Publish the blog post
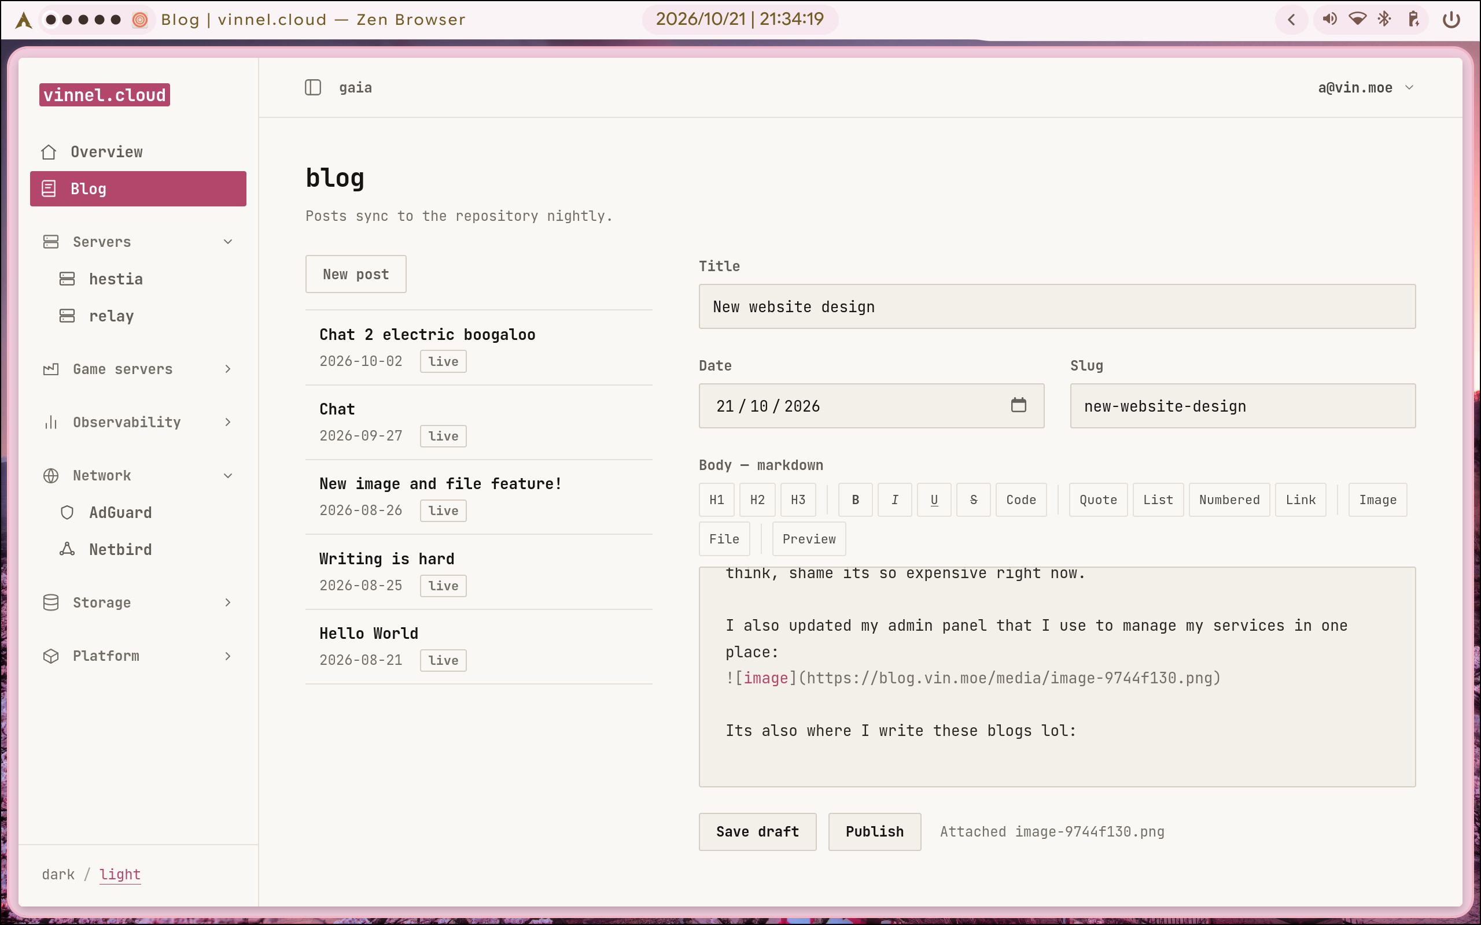 click(x=875, y=831)
